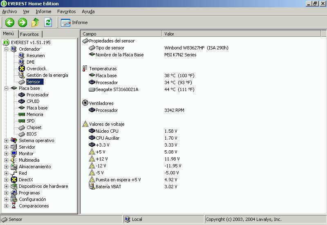Expand the Monitor node
This screenshot has height=225, width=327.
click(x=6, y=154)
